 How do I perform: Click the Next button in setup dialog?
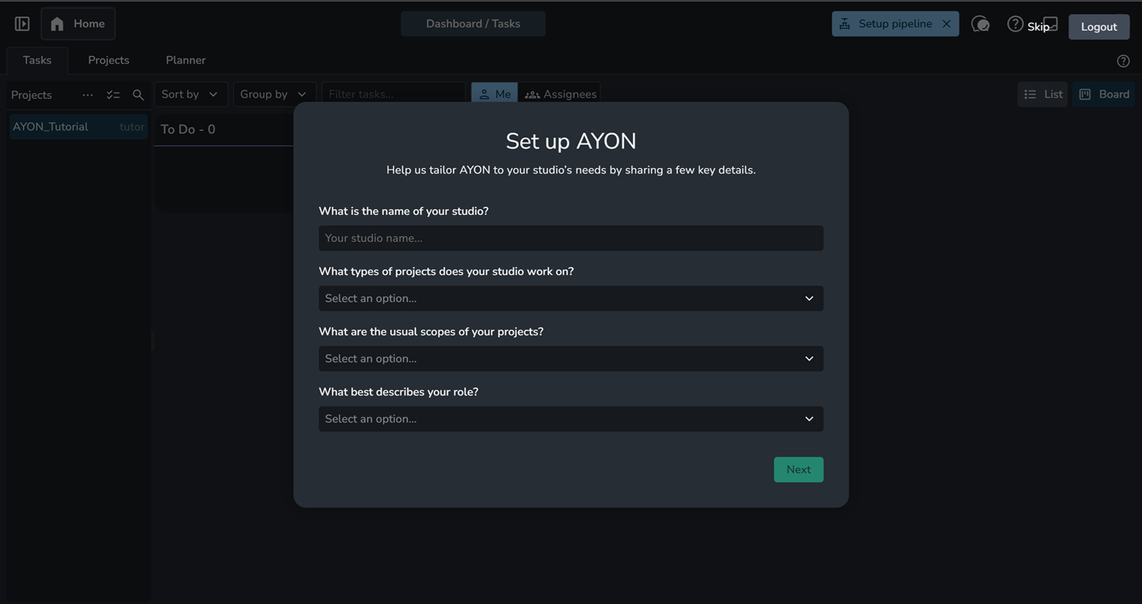(799, 469)
